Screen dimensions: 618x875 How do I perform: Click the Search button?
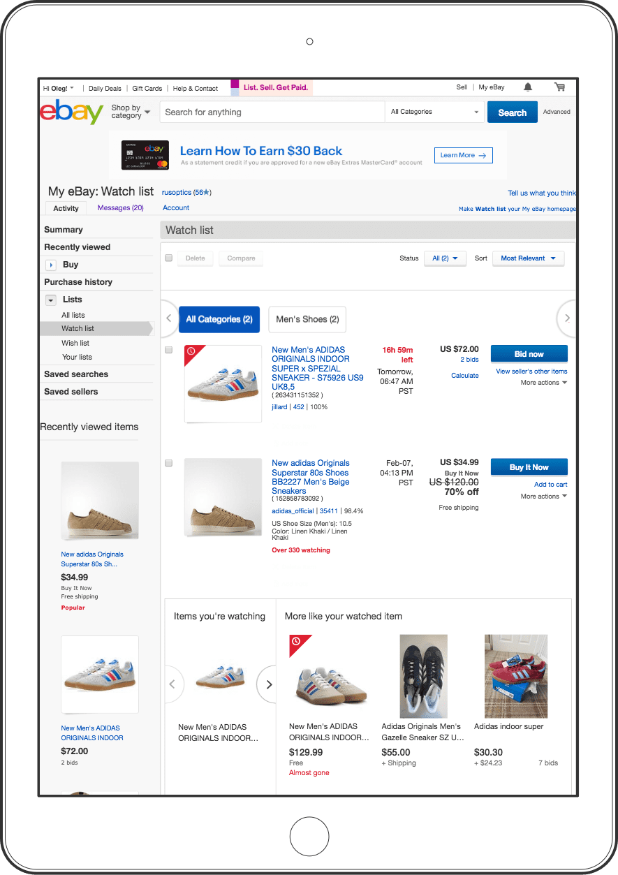(513, 112)
